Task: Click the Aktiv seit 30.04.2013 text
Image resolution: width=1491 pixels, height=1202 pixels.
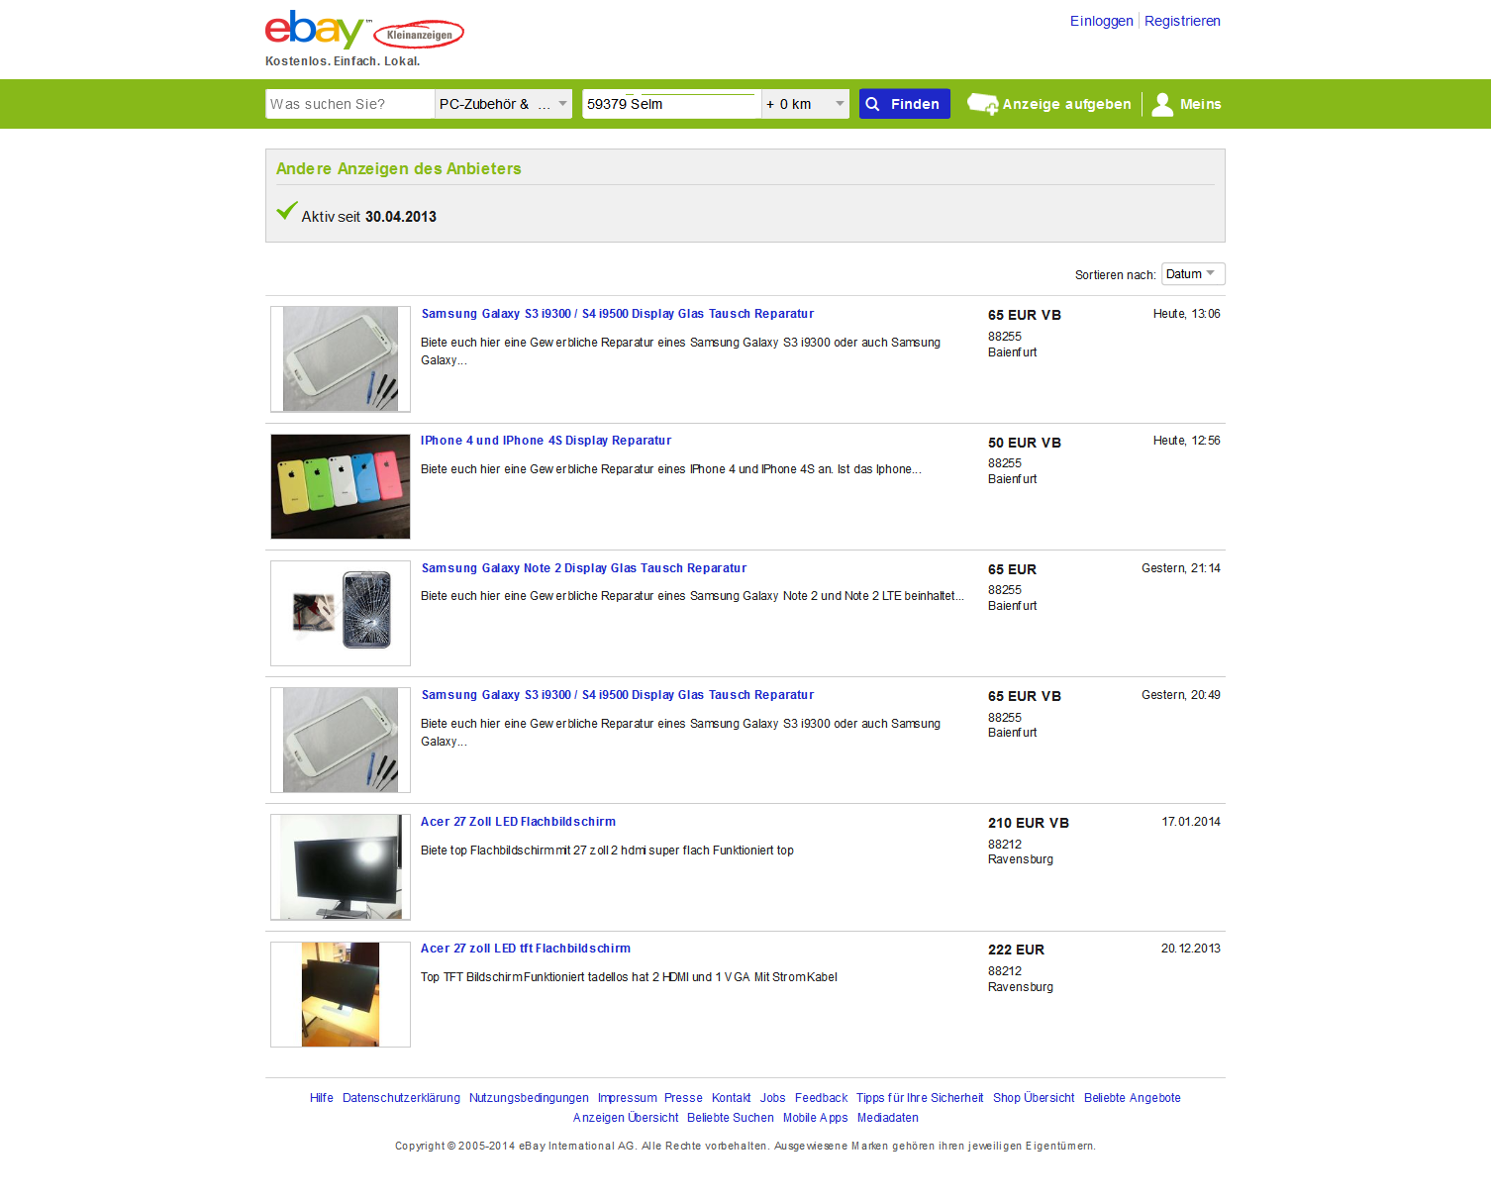Action: pyautogui.click(x=368, y=217)
